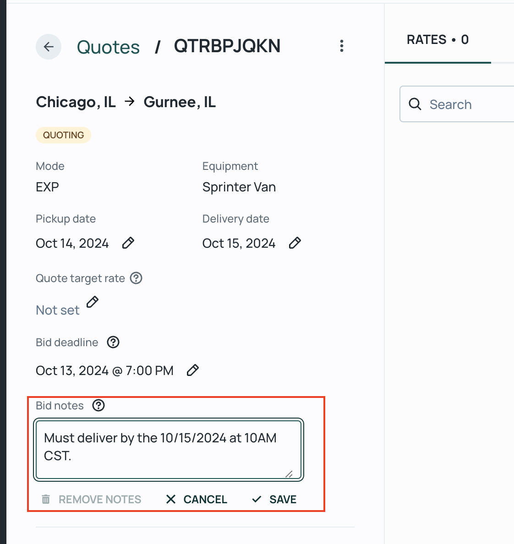This screenshot has height=544, width=514.
Task: Click the Not set target rate value
Action: point(58,310)
